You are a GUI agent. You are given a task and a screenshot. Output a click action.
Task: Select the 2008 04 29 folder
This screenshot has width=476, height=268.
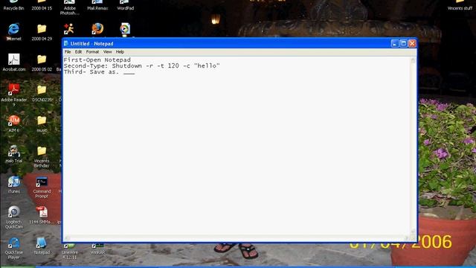(42, 32)
